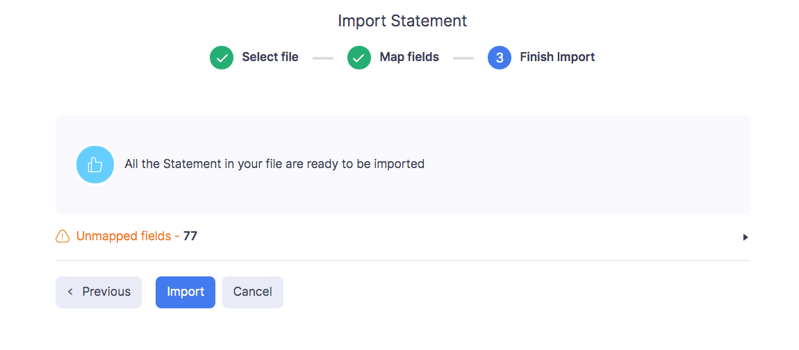Screen dimensions: 799x350
Task: Click the green checkmark beside Map fields
Action: coord(359,58)
